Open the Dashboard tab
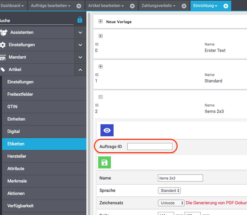 coord(12,6)
